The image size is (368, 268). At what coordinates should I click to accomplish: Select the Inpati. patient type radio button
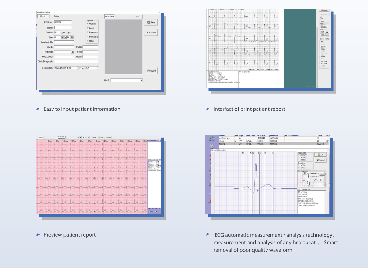[88, 28]
